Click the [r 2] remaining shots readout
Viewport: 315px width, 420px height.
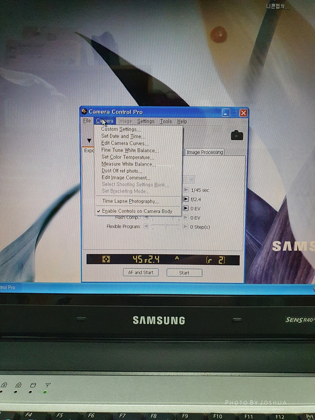coord(216,260)
